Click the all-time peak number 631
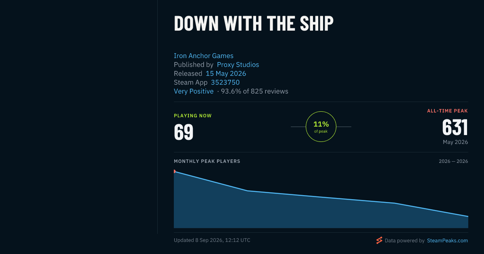The image size is (484, 254). click(455, 127)
